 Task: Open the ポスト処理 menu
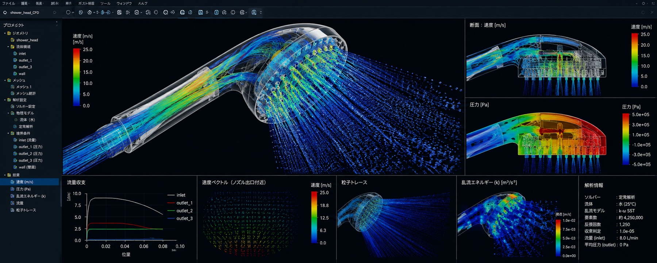click(x=86, y=3)
